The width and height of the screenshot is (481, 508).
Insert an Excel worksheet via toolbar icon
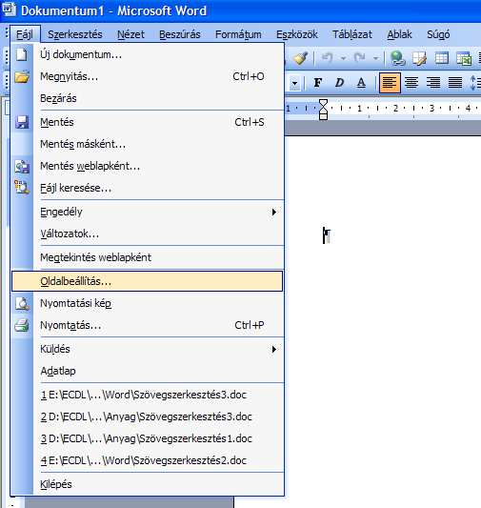(464, 58)
